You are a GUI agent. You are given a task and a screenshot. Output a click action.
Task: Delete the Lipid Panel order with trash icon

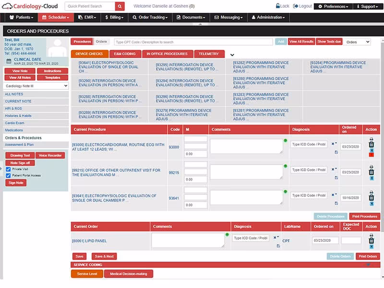click(x=371, y=240)
